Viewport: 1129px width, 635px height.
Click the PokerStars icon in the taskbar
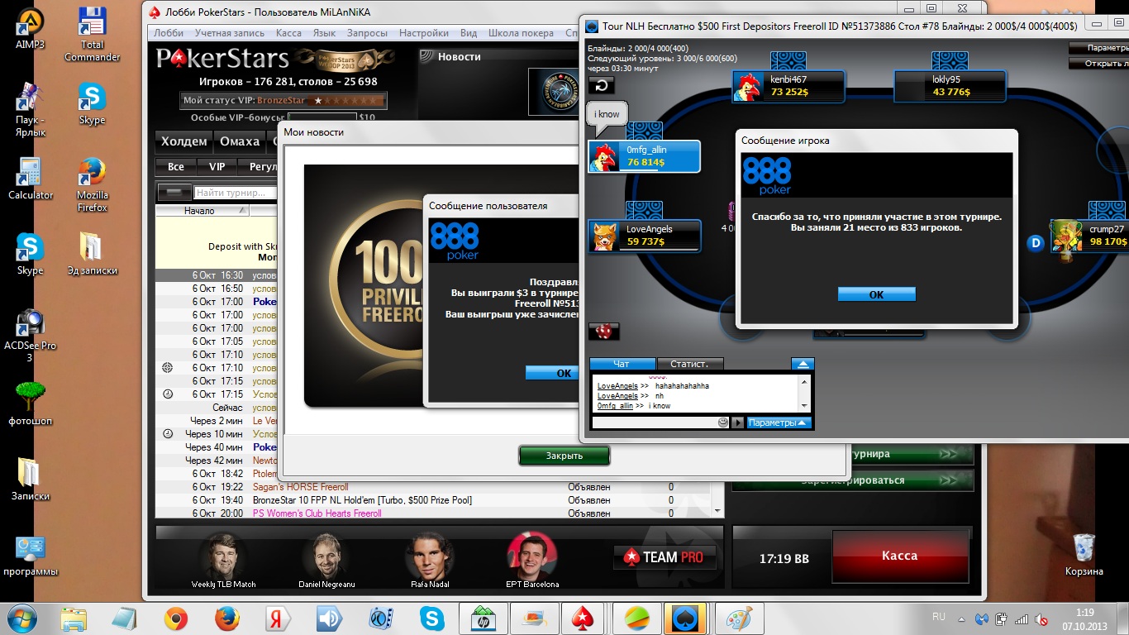click(x=583, y=618)
